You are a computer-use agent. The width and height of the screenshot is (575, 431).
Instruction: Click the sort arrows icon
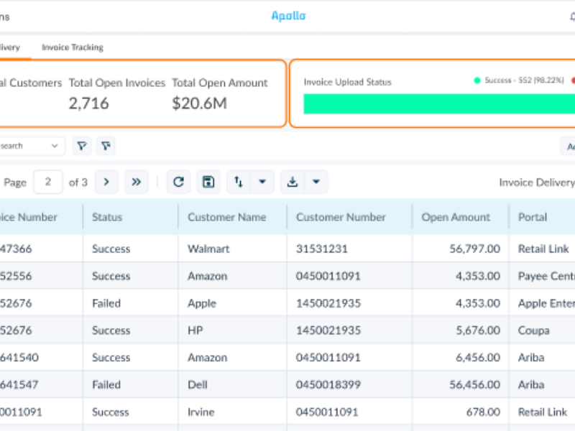pyautogui.click(x=239, y=182)
